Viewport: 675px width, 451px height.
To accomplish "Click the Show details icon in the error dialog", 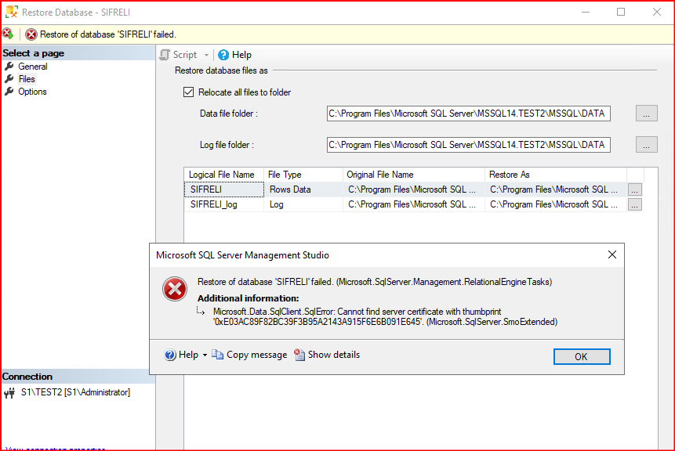I will (299, 355).
